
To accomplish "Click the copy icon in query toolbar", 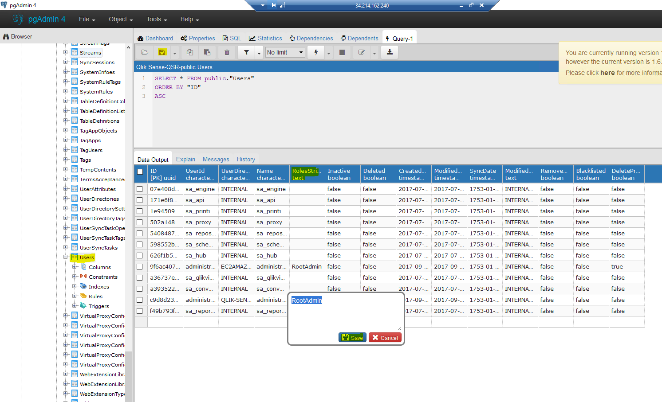I will click(190, 52).
